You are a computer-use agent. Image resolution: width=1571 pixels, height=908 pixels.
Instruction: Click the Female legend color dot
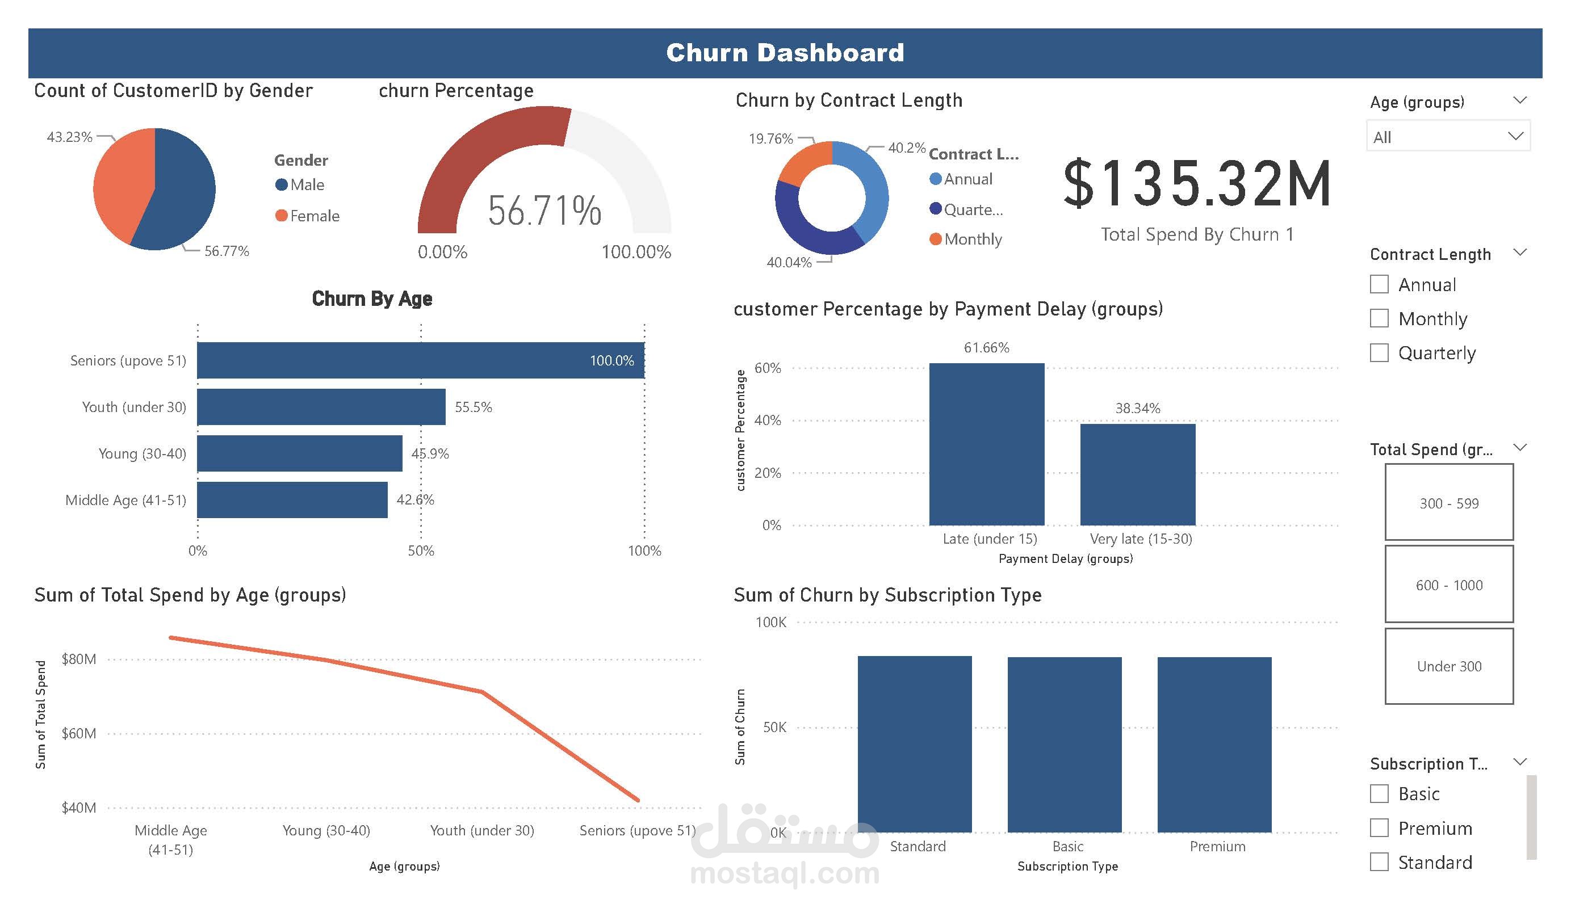pyautogui.click(x=281, y=216)
